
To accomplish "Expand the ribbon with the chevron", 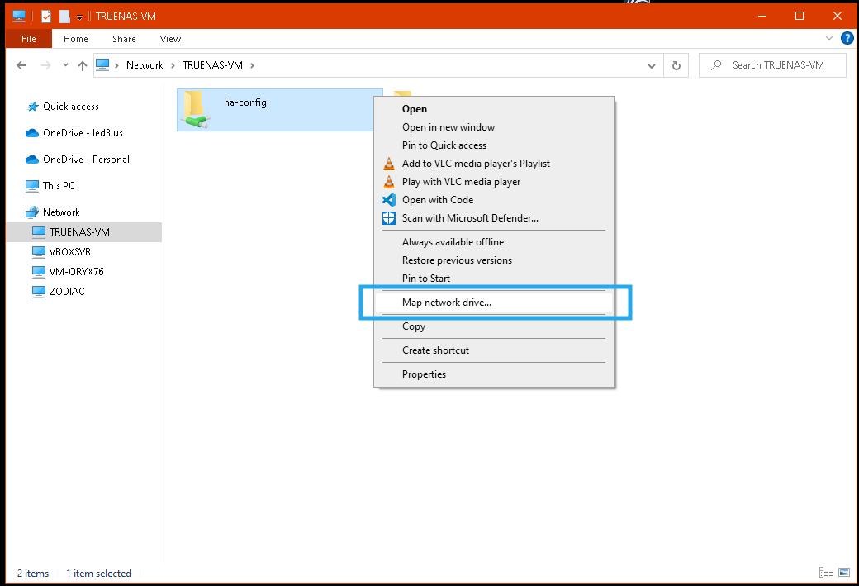I will point(829,38).
